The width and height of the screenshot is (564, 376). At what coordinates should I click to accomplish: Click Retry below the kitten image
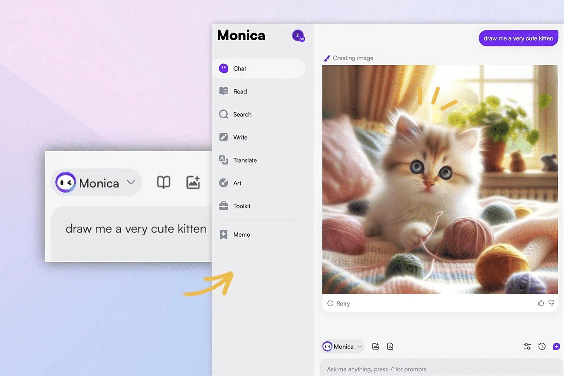(x=339, y=303)
